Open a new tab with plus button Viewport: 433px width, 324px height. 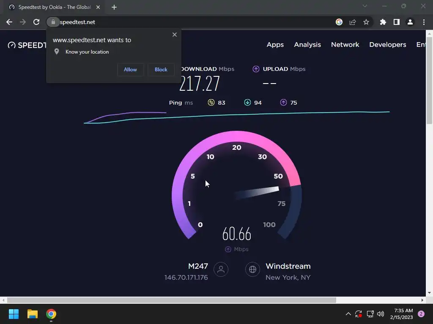click(x=114, y=7)
